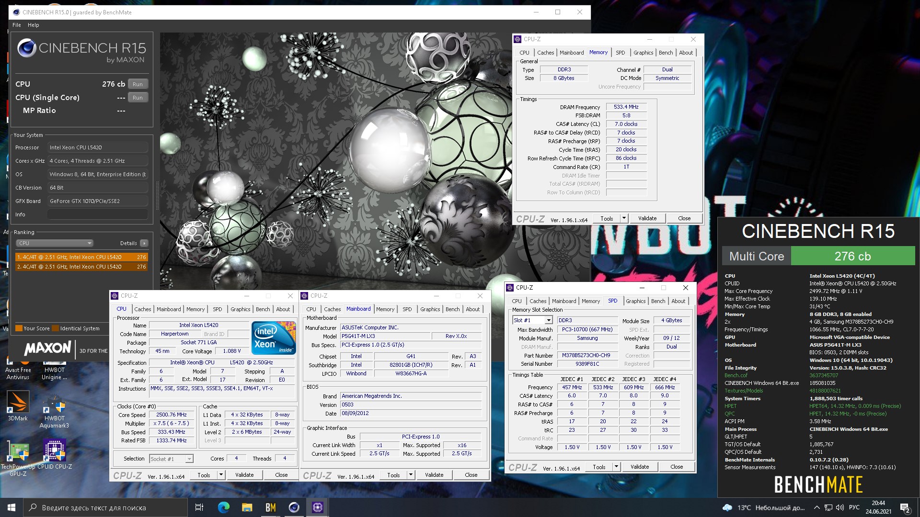This screenshot has width=920, height=517.
Task: Switch to Graphics tab in Mainboard window
Action: [x=430, y=309]
